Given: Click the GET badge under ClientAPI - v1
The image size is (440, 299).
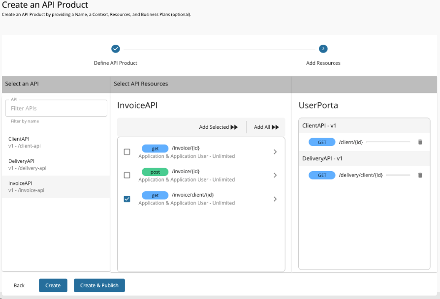Looking at the screenshot, I should pos(322,142).
